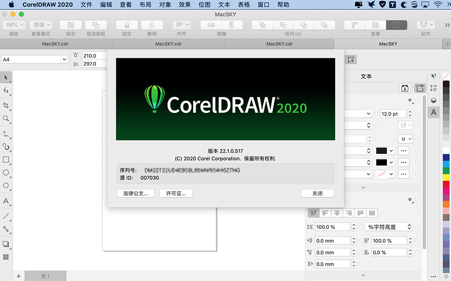This screenshot has width=451, height=281.
Task: Click the 许可证... (License) button
Action: click(x=176, y=193)
